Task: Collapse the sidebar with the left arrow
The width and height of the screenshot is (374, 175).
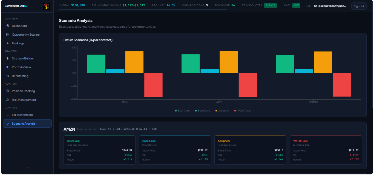Action: (27, 168)
